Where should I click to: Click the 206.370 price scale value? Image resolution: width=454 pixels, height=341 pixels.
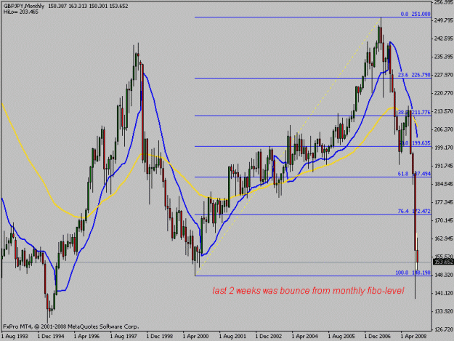point(443,129)
